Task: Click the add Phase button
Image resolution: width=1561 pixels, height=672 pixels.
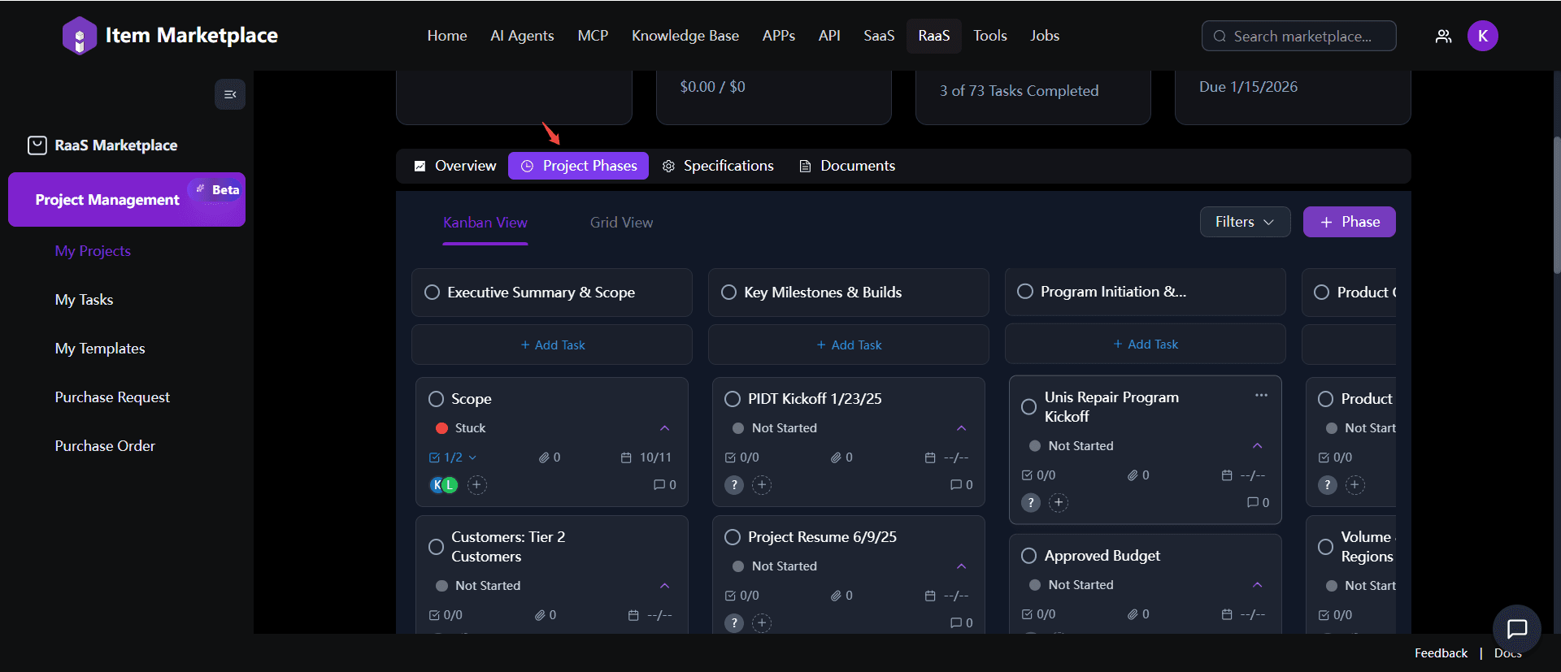Action: click(1349, 222)
